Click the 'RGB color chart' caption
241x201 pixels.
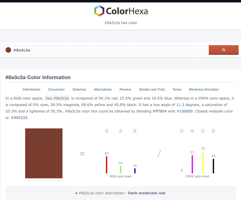coord(120,176)
